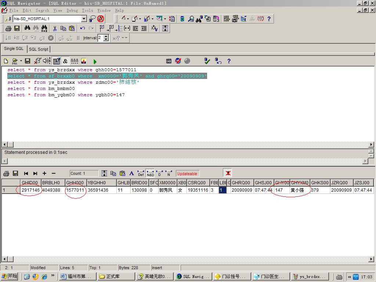Click the Find binoculars icon in the edit toolbar

[27, 28]
